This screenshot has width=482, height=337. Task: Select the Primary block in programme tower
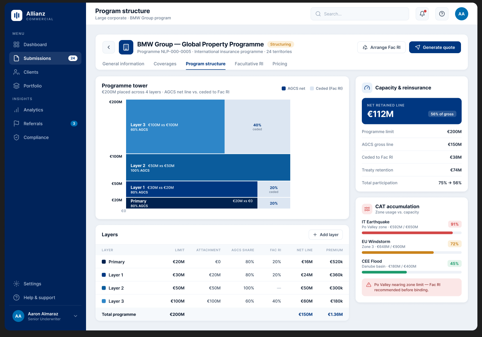[x=192, y=203]
